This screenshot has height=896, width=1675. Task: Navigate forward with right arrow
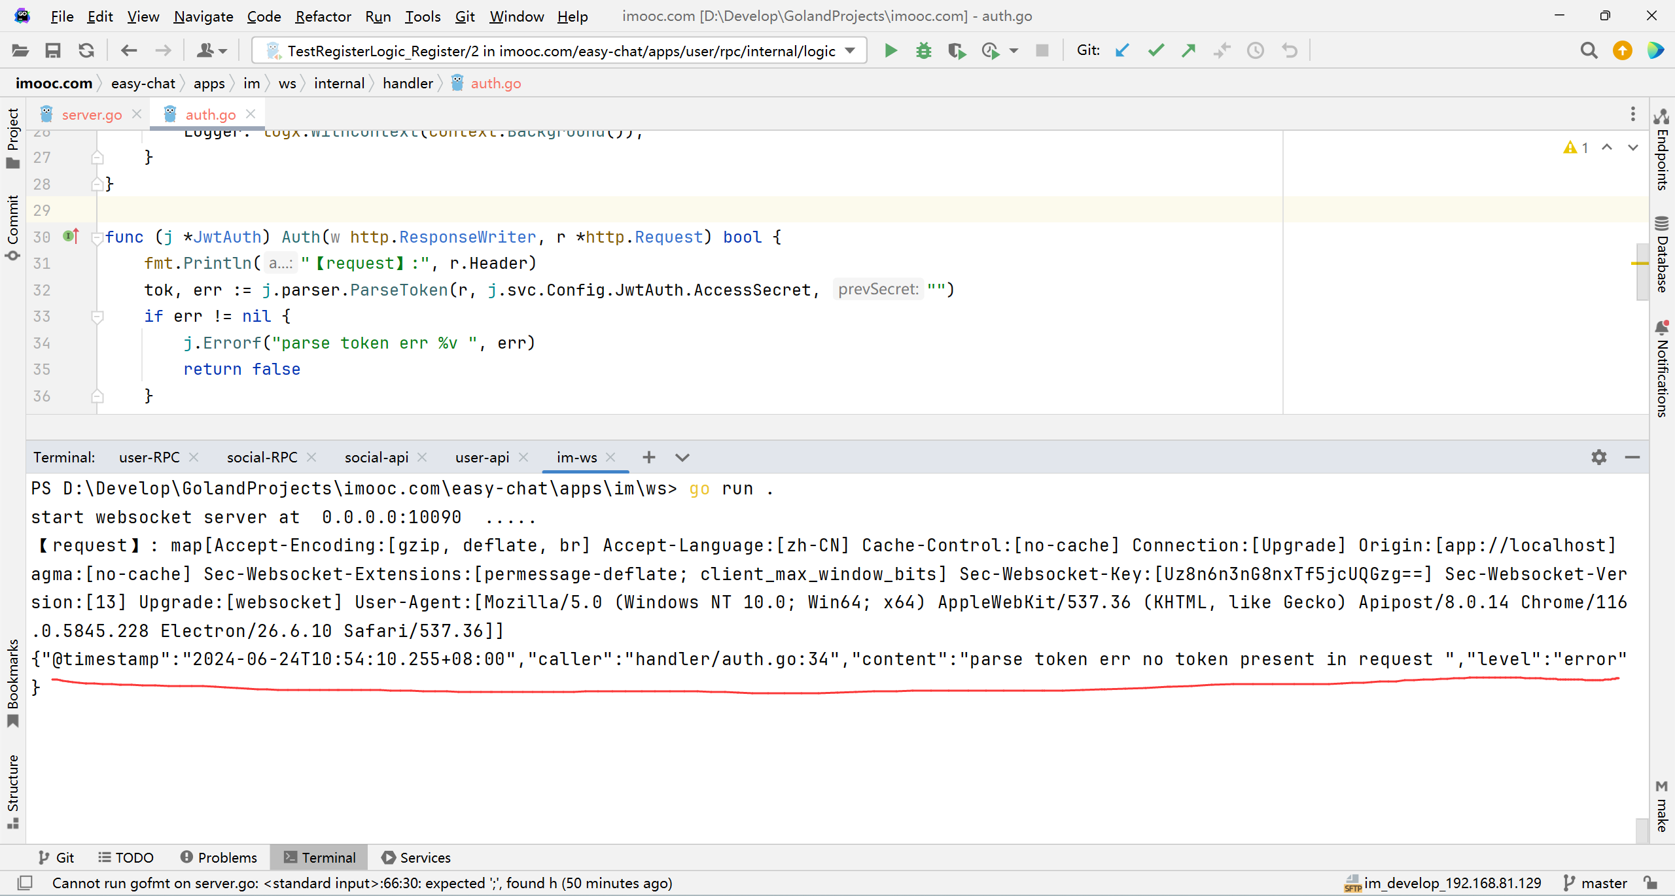click(x=163, y=50)
